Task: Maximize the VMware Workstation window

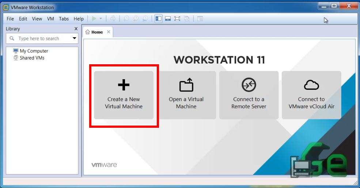Action: coord(334,6)
